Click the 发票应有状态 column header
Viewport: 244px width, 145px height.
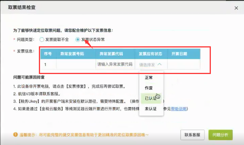coord(151,54)
